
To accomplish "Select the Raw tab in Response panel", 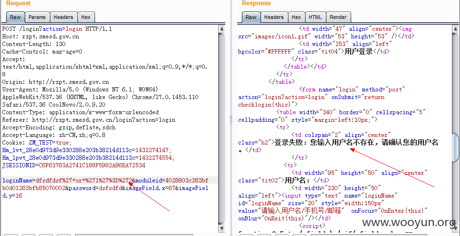I will 251,17.
